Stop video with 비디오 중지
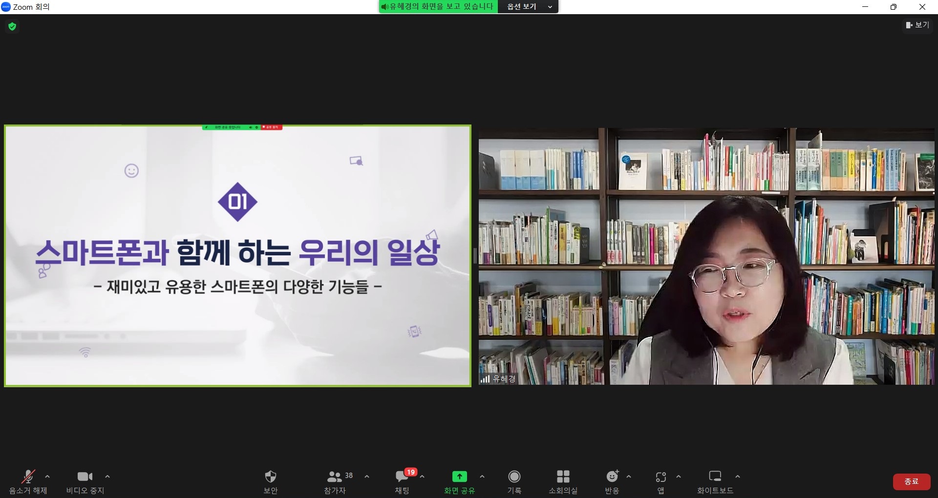938x498 pixels. 85,481
